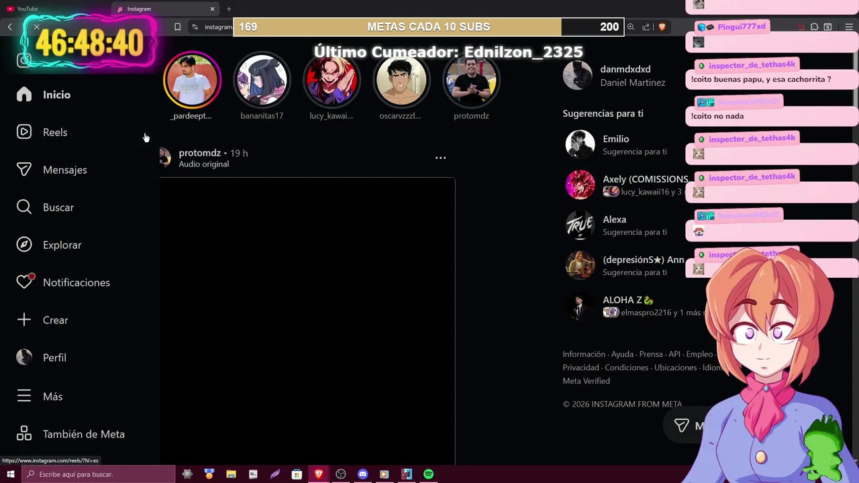The width and height of the screenshot is (859, 483).
Task: Open Microsoft Store from the taskbar
Action: click(297, 474)
